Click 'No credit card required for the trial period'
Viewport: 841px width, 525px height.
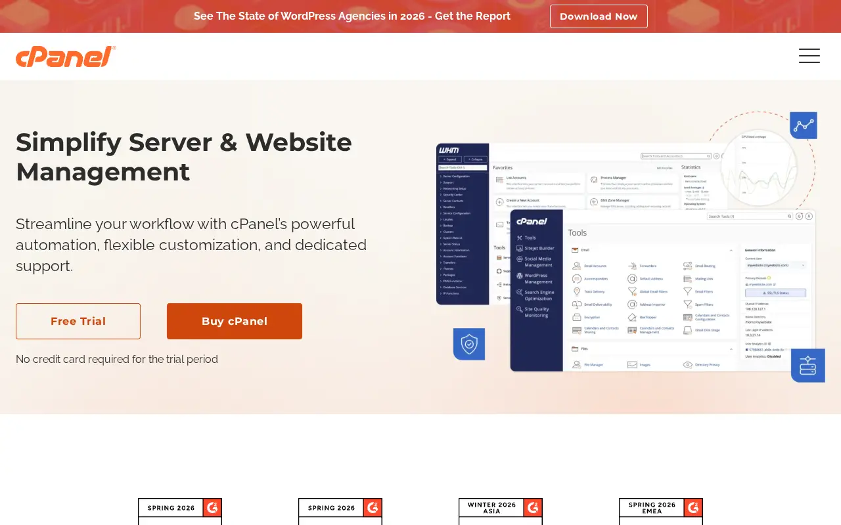click(117, 359)
